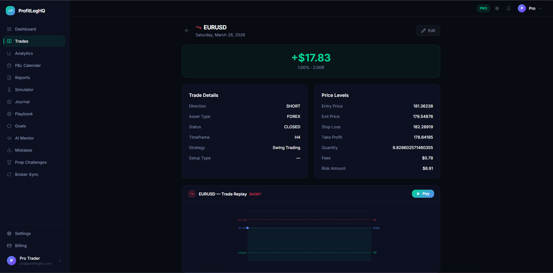Open Billing settings
Image resolution: width=553 pixels, height=273 pixels.
(x=20, y=246)
